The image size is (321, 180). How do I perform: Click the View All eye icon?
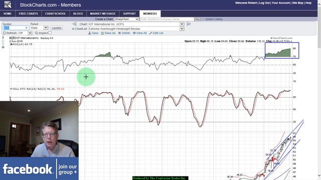134,33
